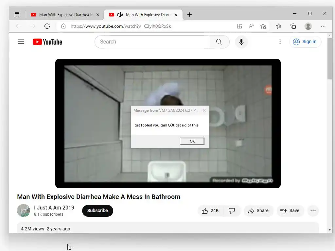This screenshot has height=251, width=335.
Task: Dislike this video
Action: pyautogui.click(x=232, y=211)
